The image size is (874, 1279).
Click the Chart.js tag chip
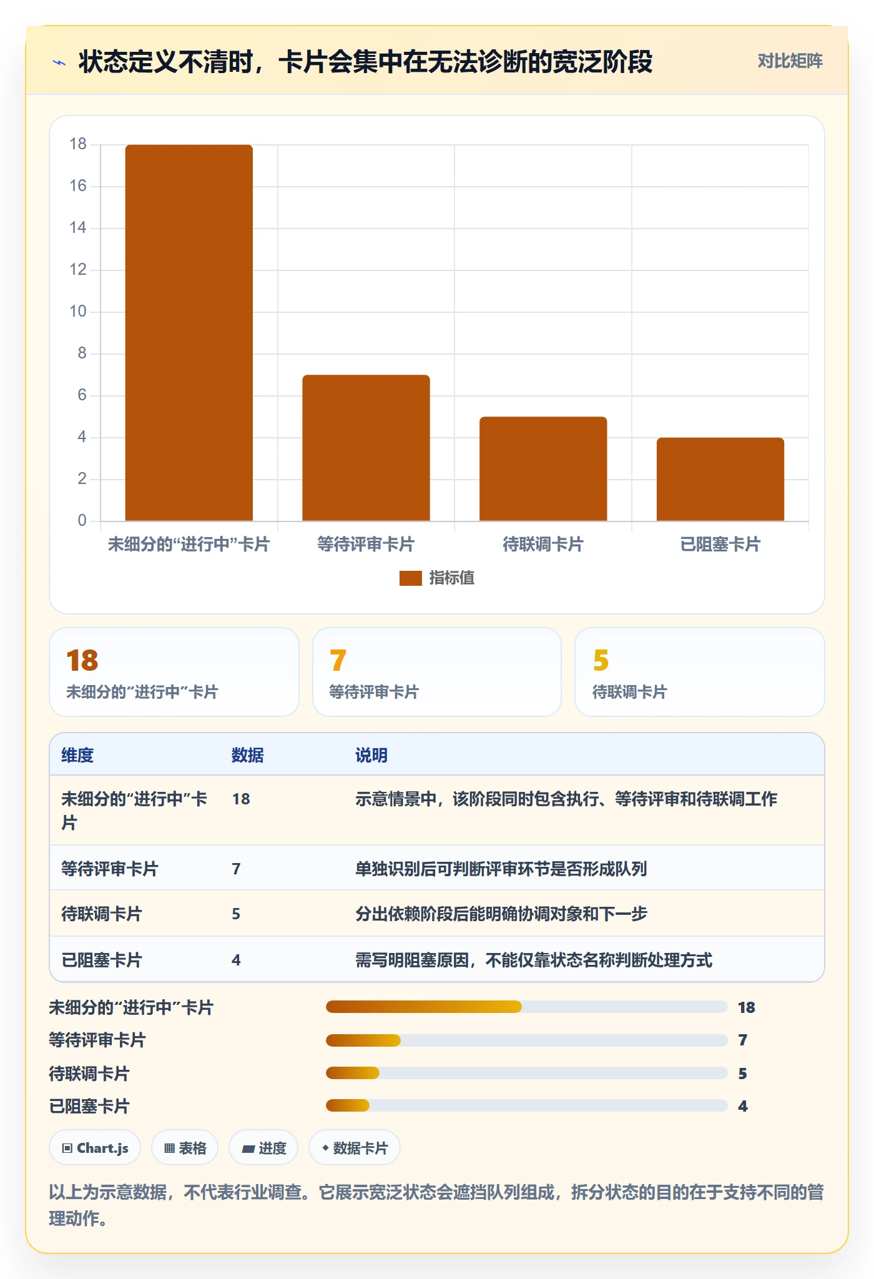(95, 1148)
